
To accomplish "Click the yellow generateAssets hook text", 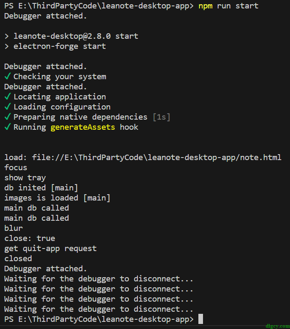I will [x=83, y=127].
